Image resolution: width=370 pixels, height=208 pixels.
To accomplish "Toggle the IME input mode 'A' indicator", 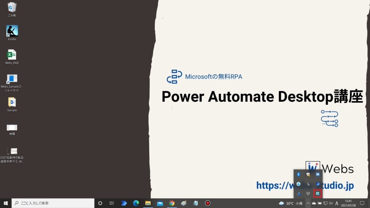I will [337, 203].
